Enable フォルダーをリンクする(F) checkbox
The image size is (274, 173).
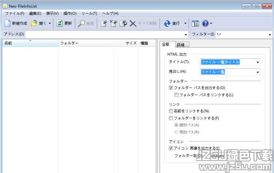(171, 118)
